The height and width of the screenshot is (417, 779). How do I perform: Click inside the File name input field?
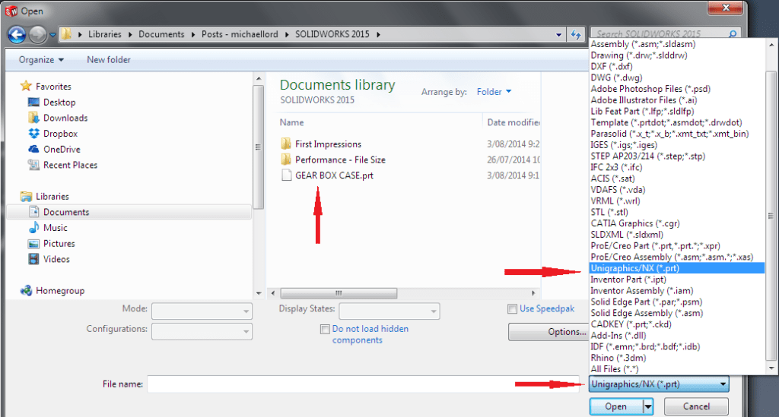click(x=363, y=384)
